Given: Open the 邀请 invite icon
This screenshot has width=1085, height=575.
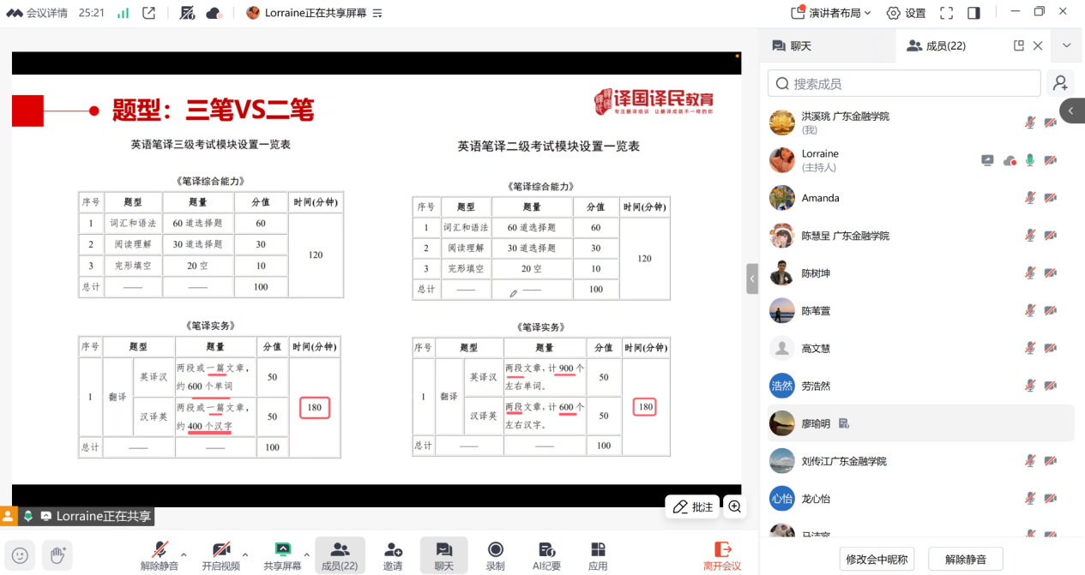Looking at the screenshot, I should (x=393, y=555).
